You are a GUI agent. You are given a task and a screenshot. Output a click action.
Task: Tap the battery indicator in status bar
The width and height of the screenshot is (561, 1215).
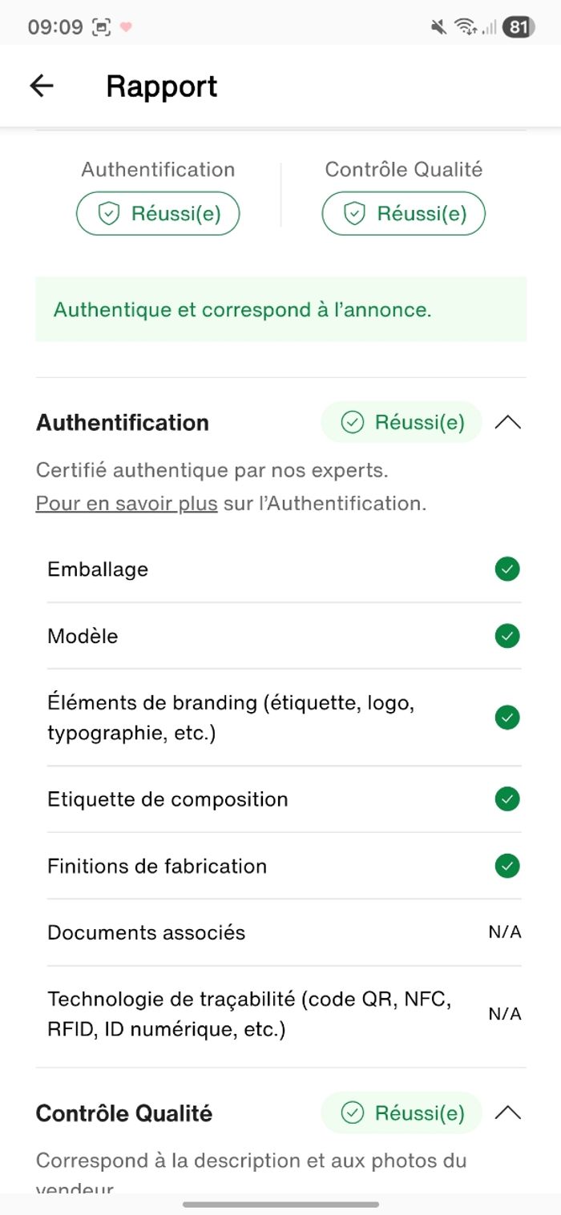click(x=519, y=27)
